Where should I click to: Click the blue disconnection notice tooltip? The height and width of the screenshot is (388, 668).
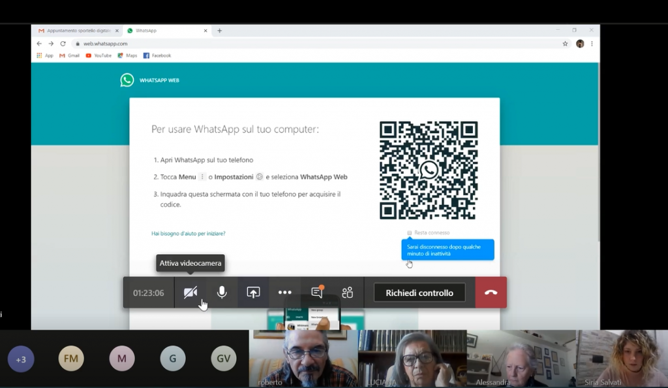448,250
